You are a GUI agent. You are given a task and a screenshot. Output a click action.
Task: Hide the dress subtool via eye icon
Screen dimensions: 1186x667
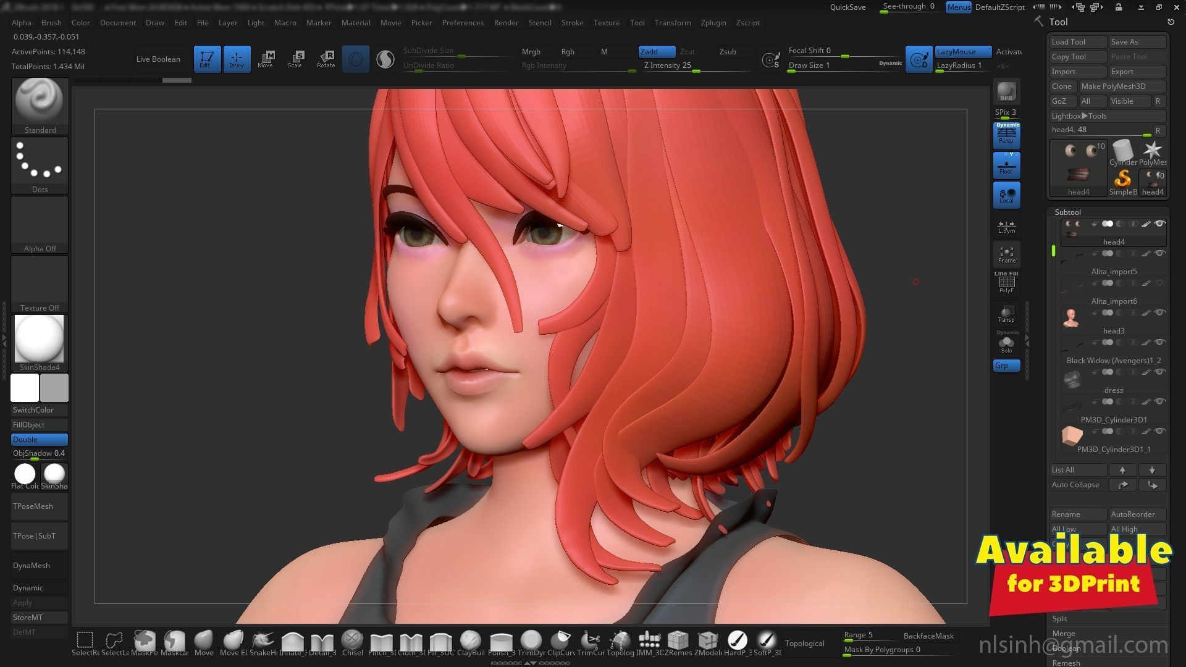[1159, 372]
